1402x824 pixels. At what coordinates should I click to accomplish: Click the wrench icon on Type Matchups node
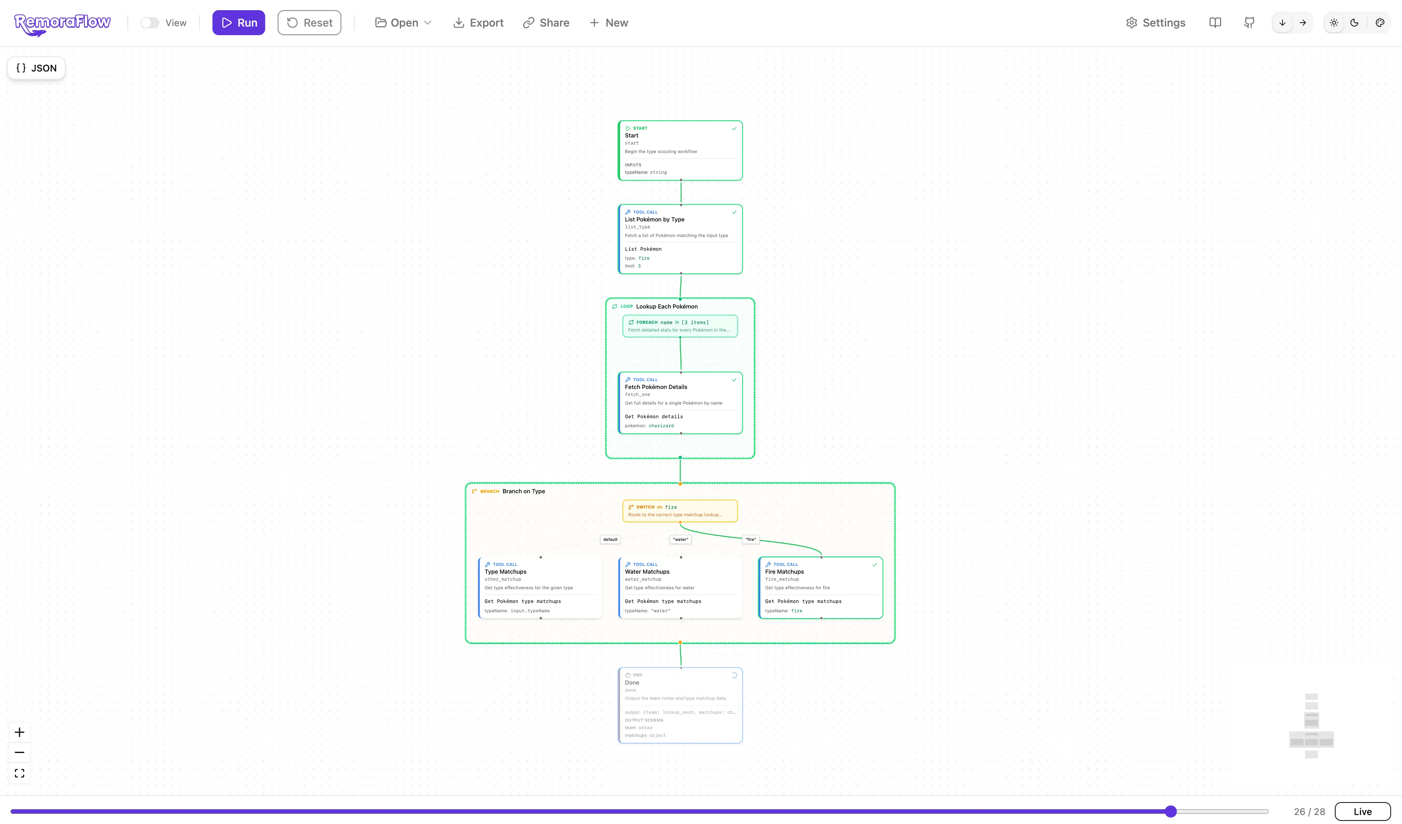487,564
